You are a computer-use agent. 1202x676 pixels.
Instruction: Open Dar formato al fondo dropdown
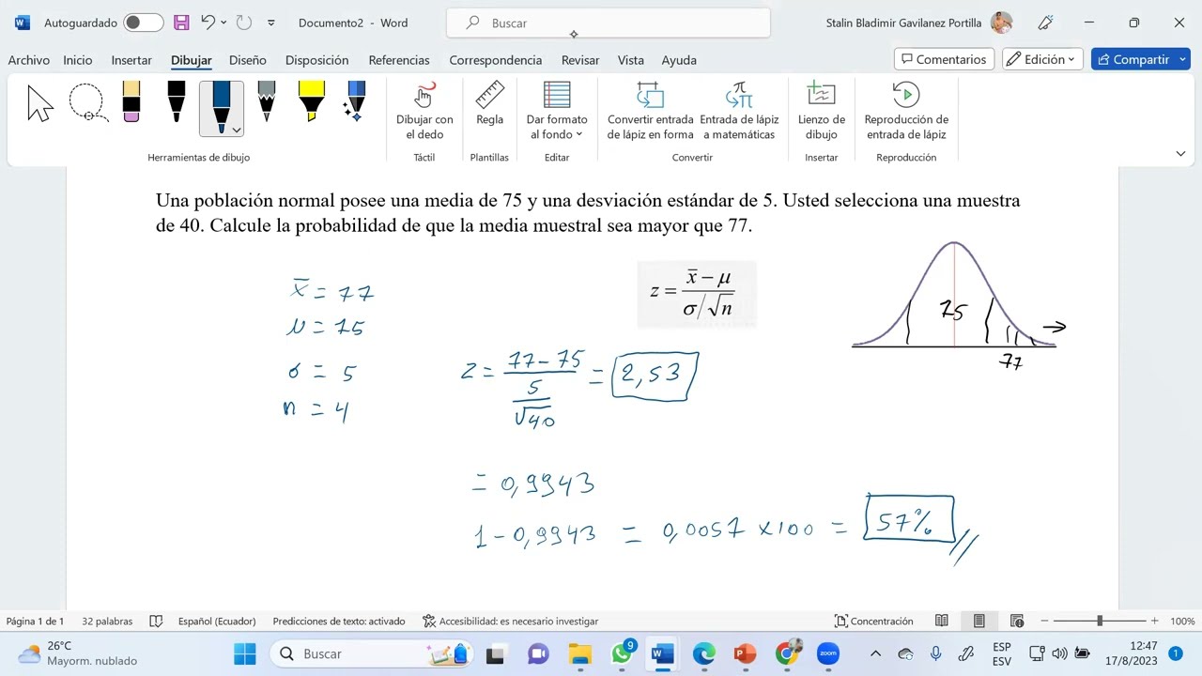click(x=557, y=111)
